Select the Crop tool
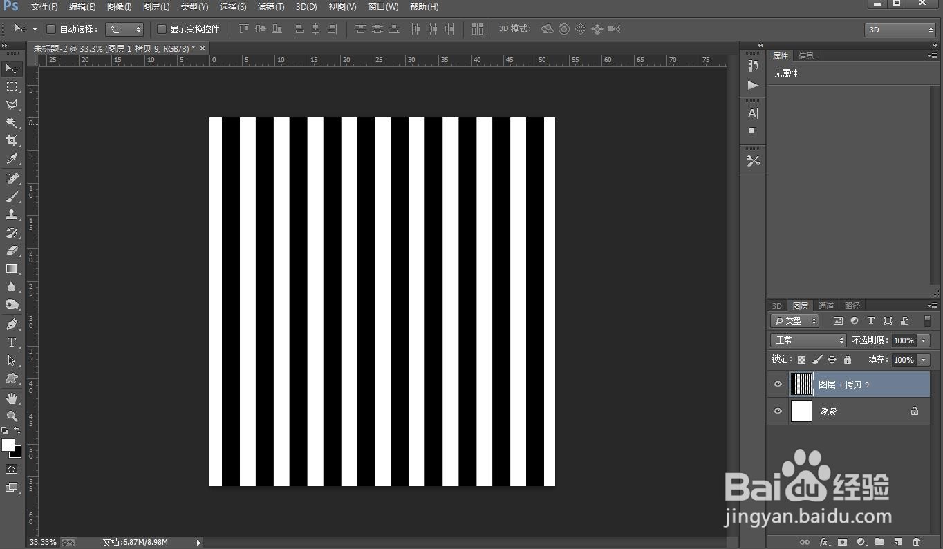Image resolution: width=943 pixels, height=549 pixels. point(12,141)
